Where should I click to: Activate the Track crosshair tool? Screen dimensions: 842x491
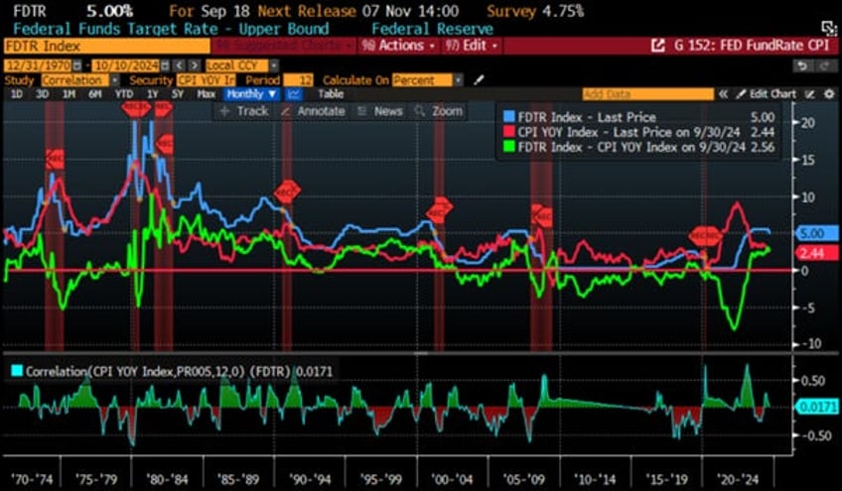coord(244,111)
